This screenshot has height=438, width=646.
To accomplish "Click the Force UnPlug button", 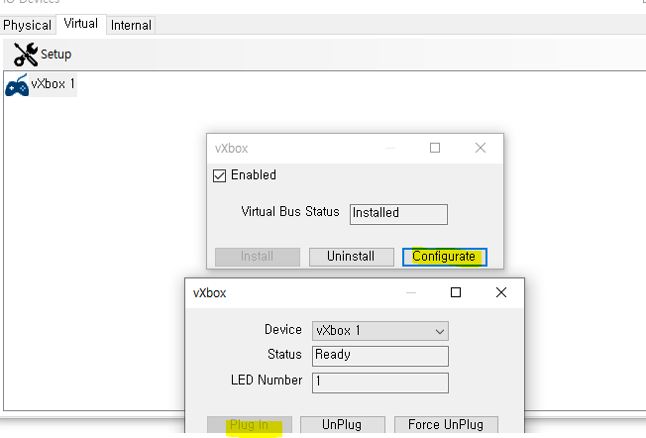I will [x=446, y=425].
